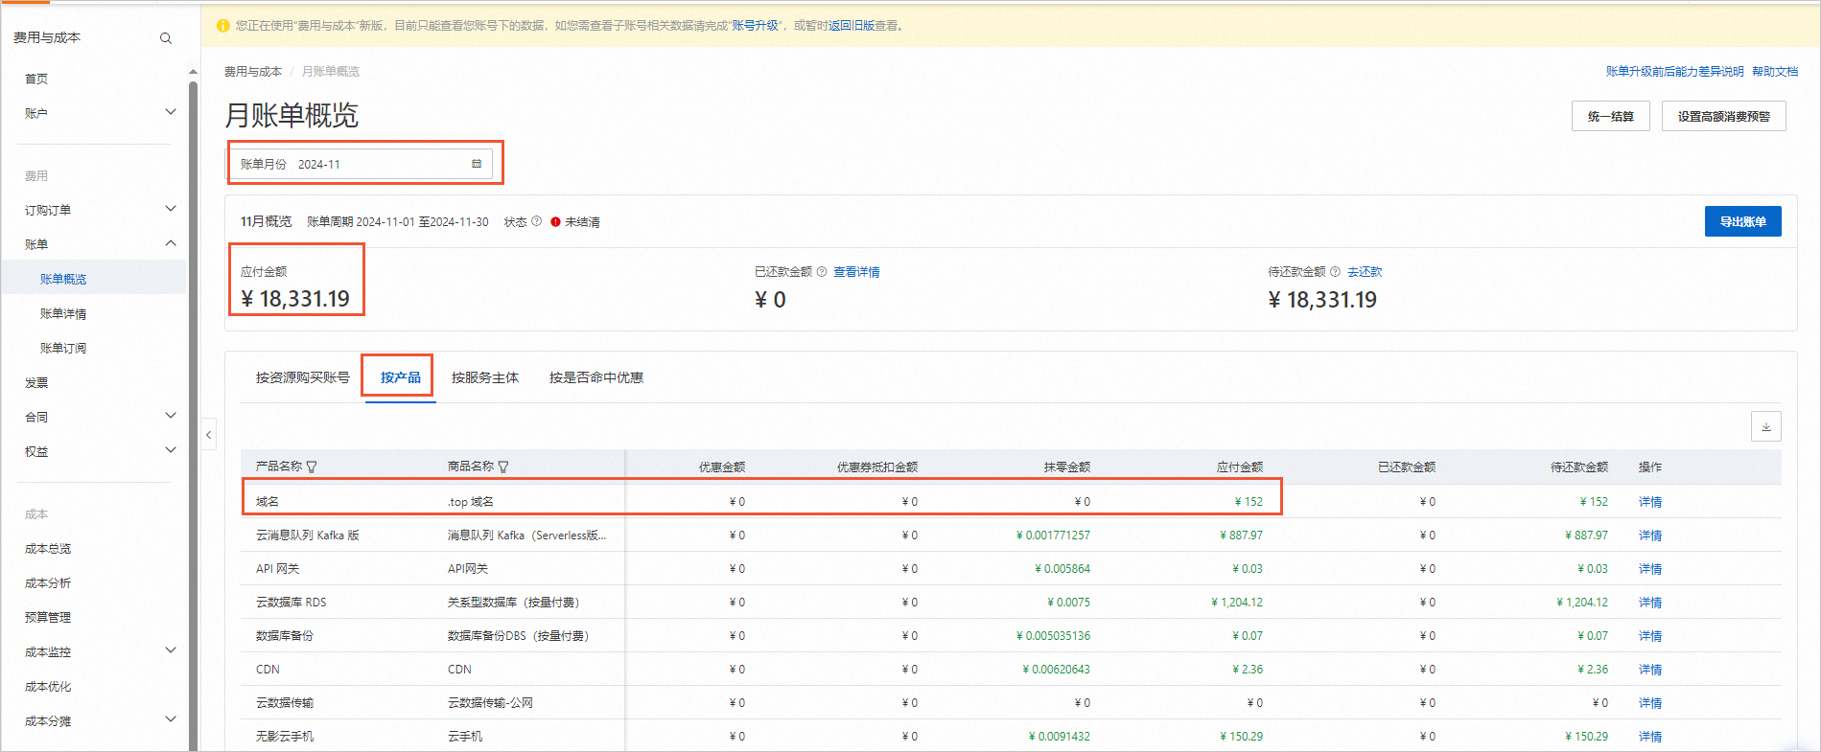Image resolution: width=1821 pixels, height=752 pixels.
Task: Open 首页 in the sidebar
Action: 36,79
